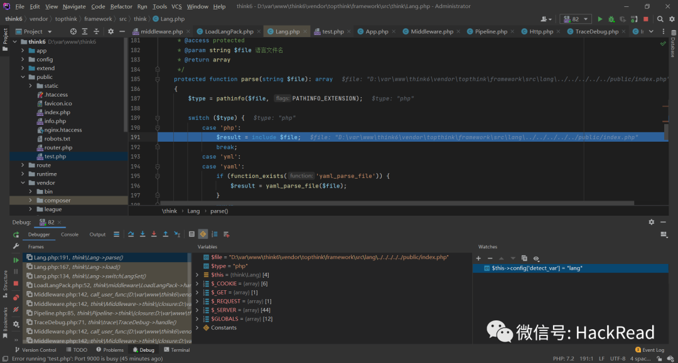Open Evaluate Expression calculator icon
678x363 pixels.
191,234
